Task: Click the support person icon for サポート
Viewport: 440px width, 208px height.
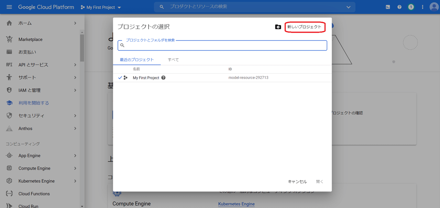Action: 9,77
